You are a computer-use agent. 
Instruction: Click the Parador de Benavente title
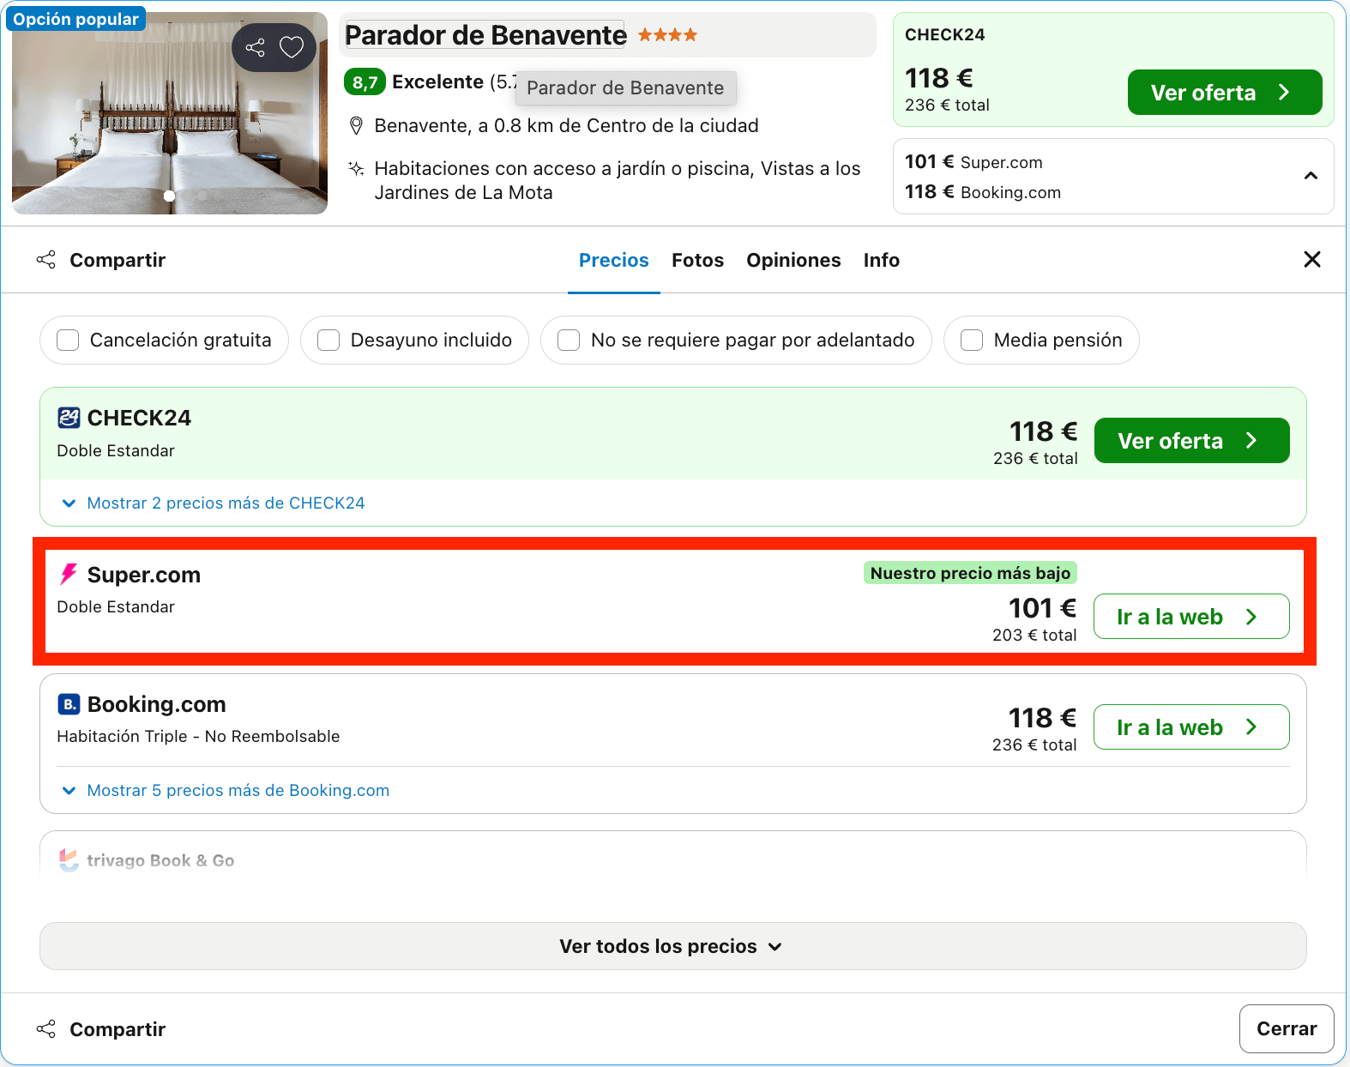tap(485, 35)
